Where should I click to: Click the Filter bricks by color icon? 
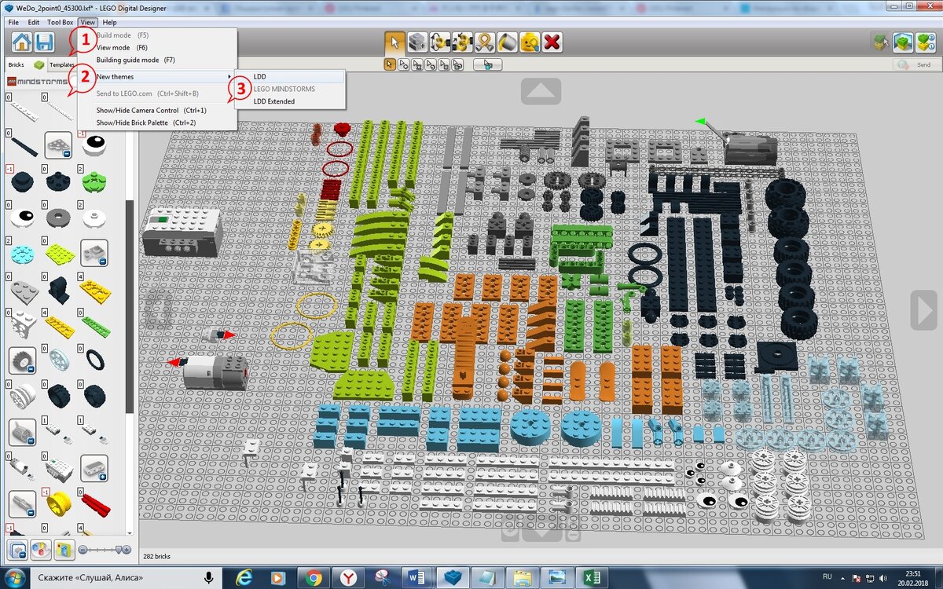[x=41, y=548]
